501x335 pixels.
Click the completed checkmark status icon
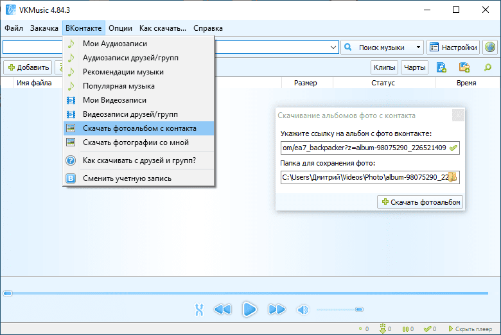pyautogui.click(x=427, y=329)
